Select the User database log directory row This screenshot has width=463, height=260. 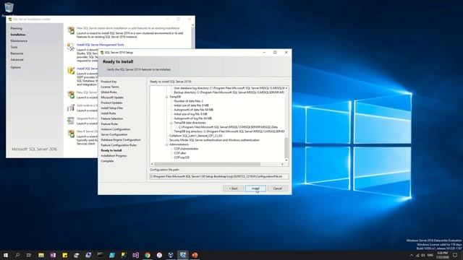[229, 88]
